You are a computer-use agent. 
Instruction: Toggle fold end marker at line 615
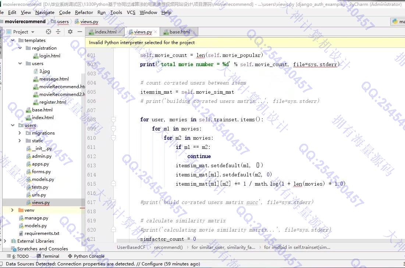tap(113, 183)
